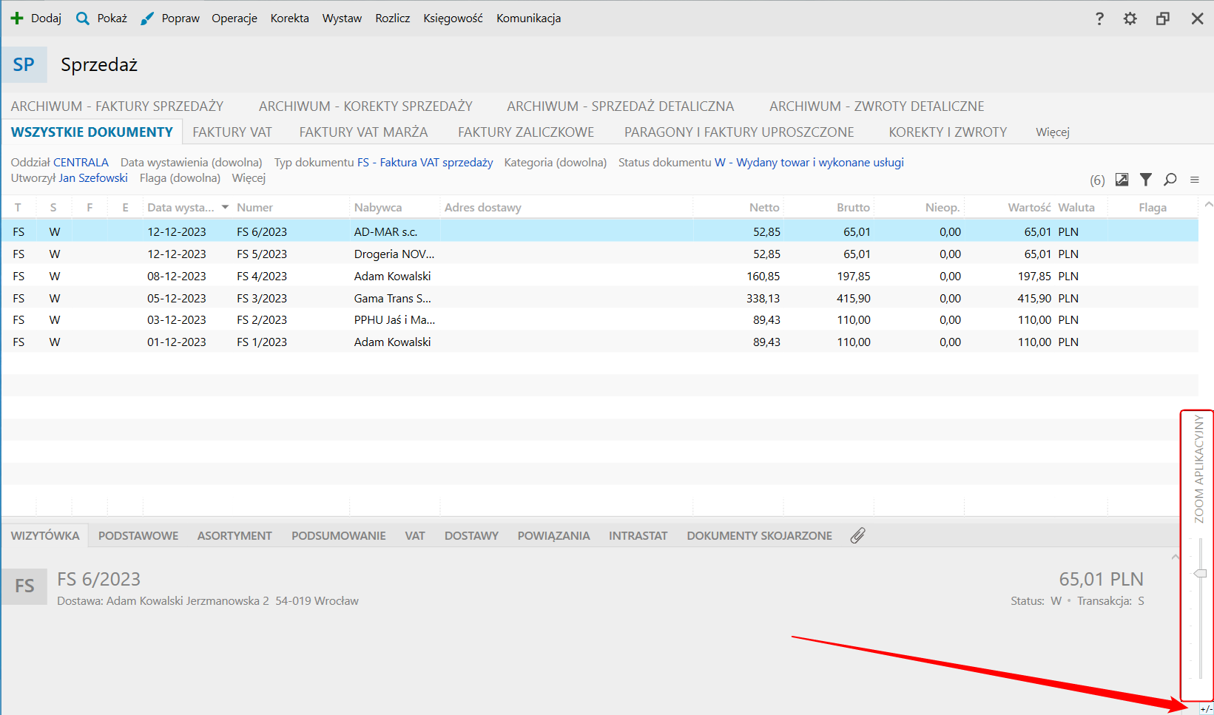Open KOREKTY I ZWROTY tab
This screenshot has height=715, width=1214.
pos(948,132)
